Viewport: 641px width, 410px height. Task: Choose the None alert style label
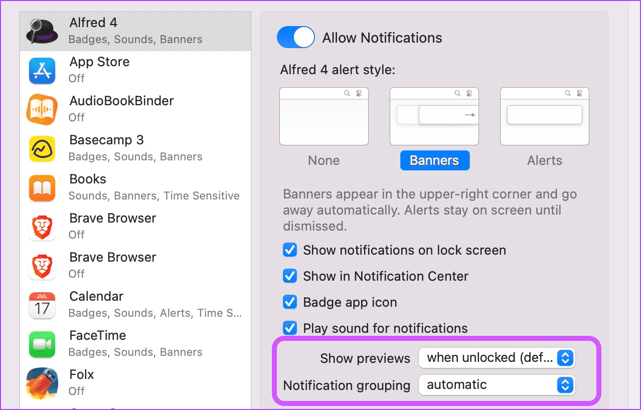click(324, 160)
